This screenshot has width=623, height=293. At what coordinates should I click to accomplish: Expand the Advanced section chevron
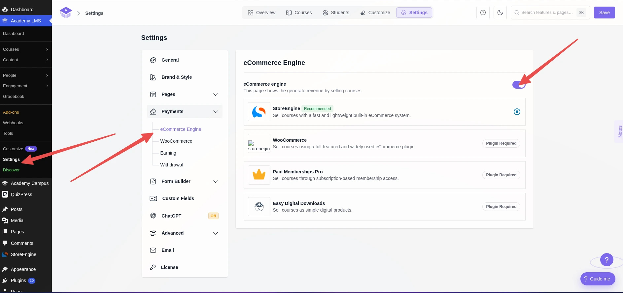point(216,233)
